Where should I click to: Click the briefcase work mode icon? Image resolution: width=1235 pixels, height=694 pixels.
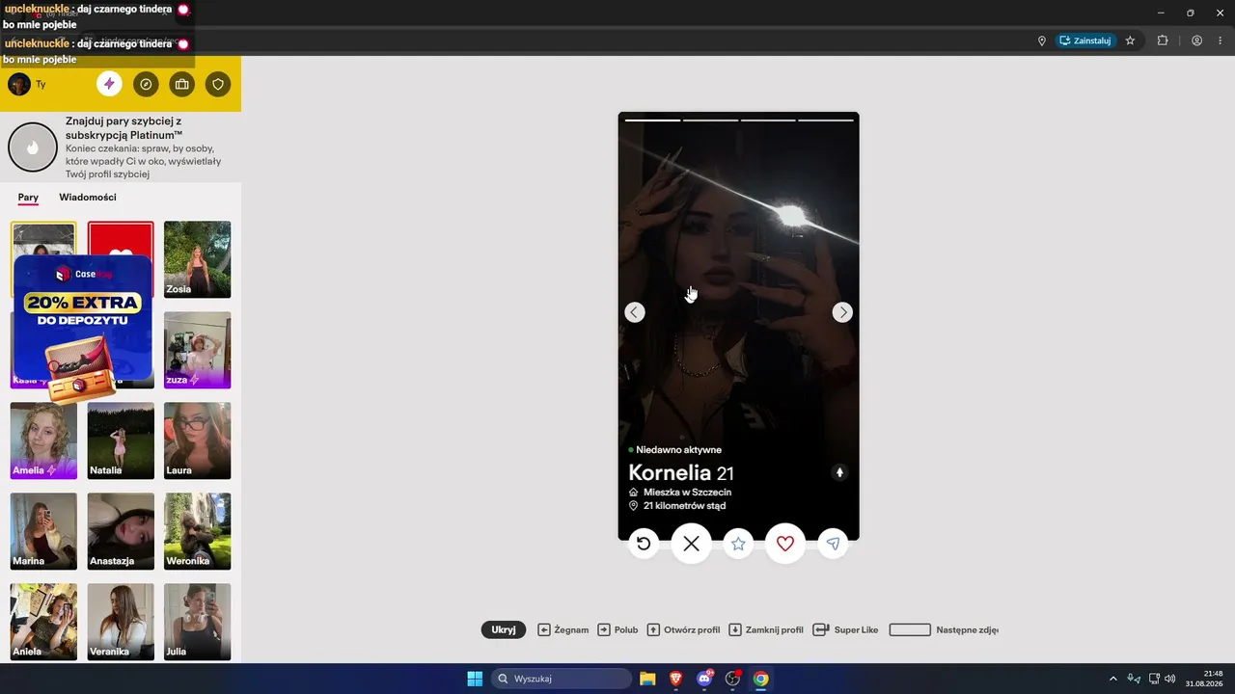click(181, 84)
